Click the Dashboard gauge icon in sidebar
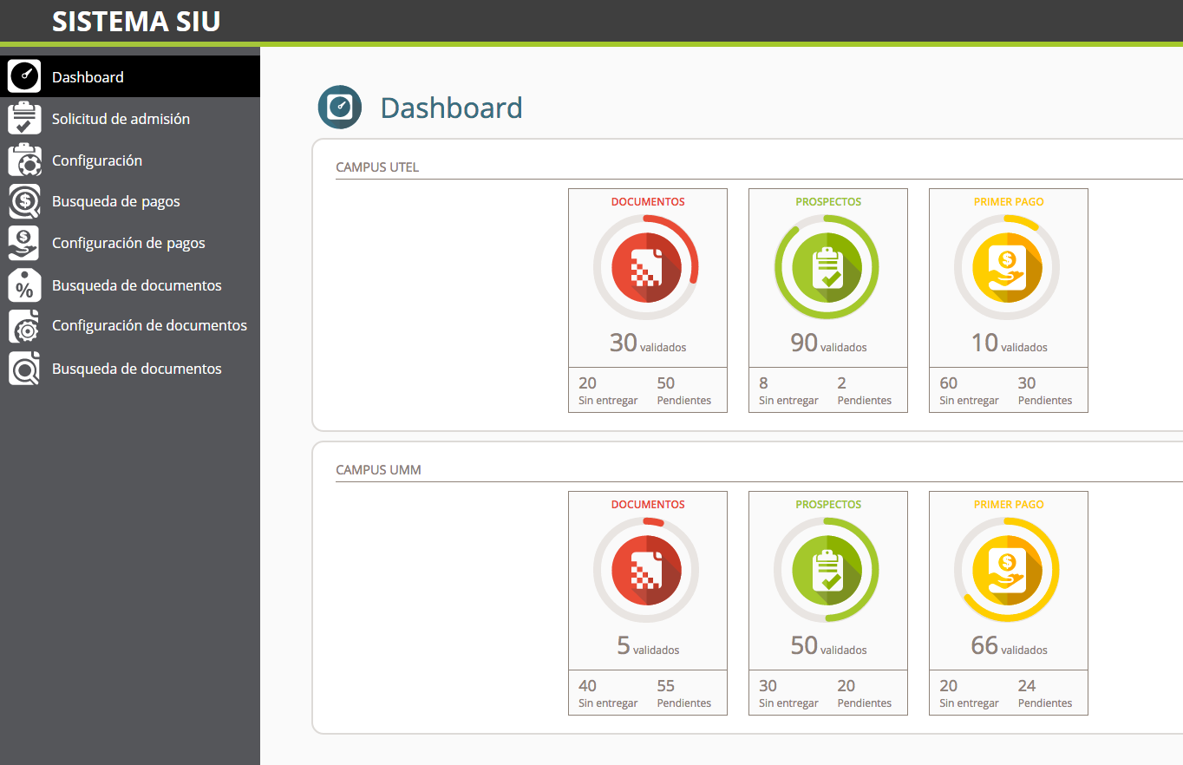Screen dimensions: 1183x765 pyautogui.click(x=24, y=76)
